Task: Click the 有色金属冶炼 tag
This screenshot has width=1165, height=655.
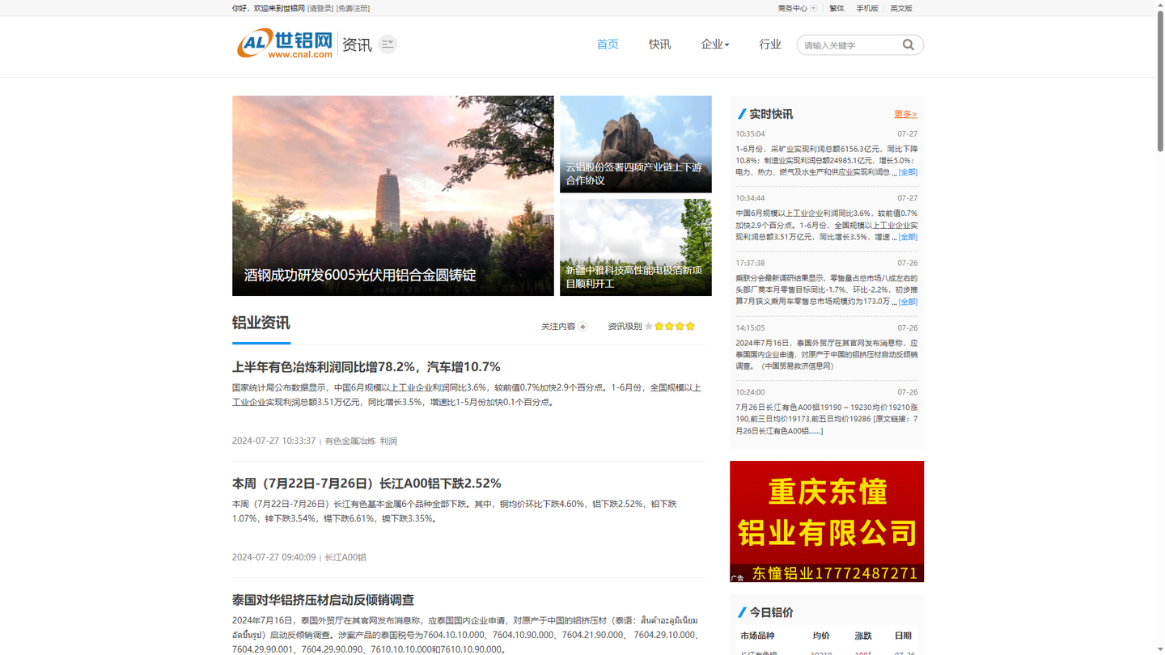Action: (x=350, y=441)
